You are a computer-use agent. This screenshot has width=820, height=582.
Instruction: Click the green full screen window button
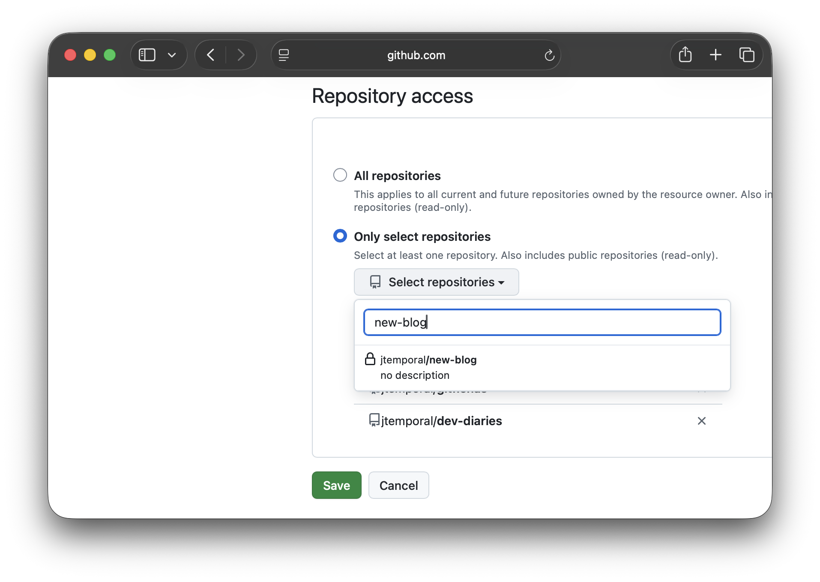(110, 55)
